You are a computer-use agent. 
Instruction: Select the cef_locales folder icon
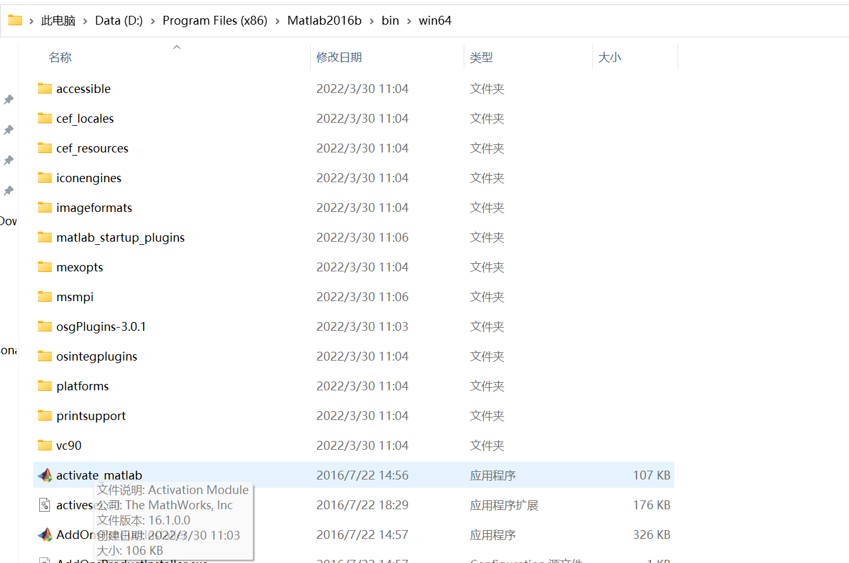tap(44, 118)
